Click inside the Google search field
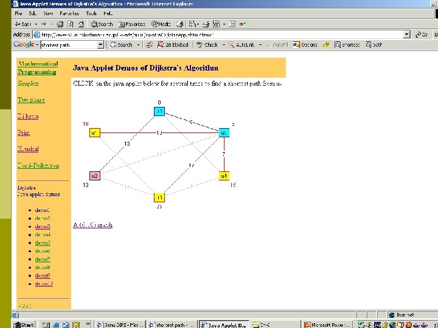This screenshot has height=328, width=438. pyautogui.click(x=69, y=44)
